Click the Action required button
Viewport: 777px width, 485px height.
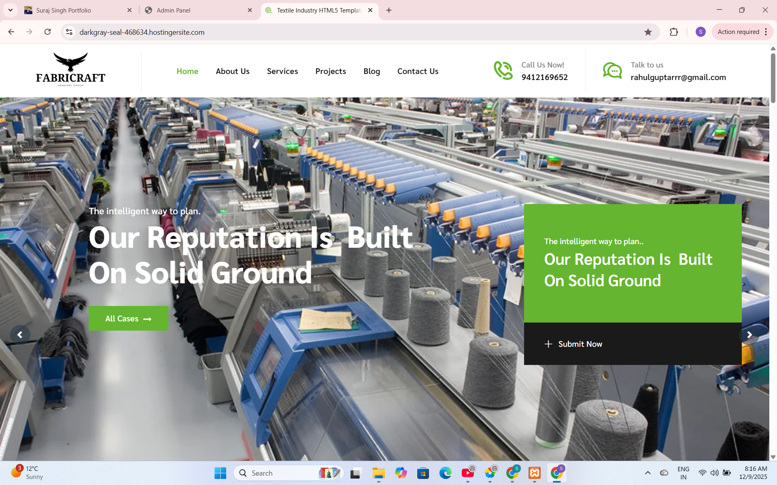738,32
